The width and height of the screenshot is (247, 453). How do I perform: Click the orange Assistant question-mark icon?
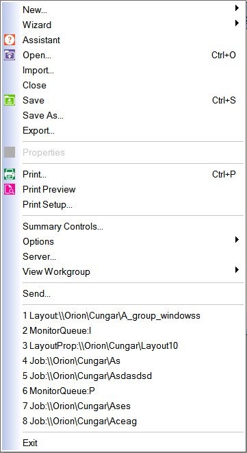(10, 40)
